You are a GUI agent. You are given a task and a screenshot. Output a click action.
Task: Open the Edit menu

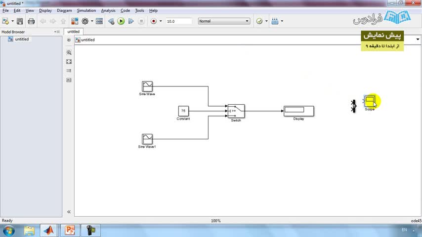click(x=17, y=10)
